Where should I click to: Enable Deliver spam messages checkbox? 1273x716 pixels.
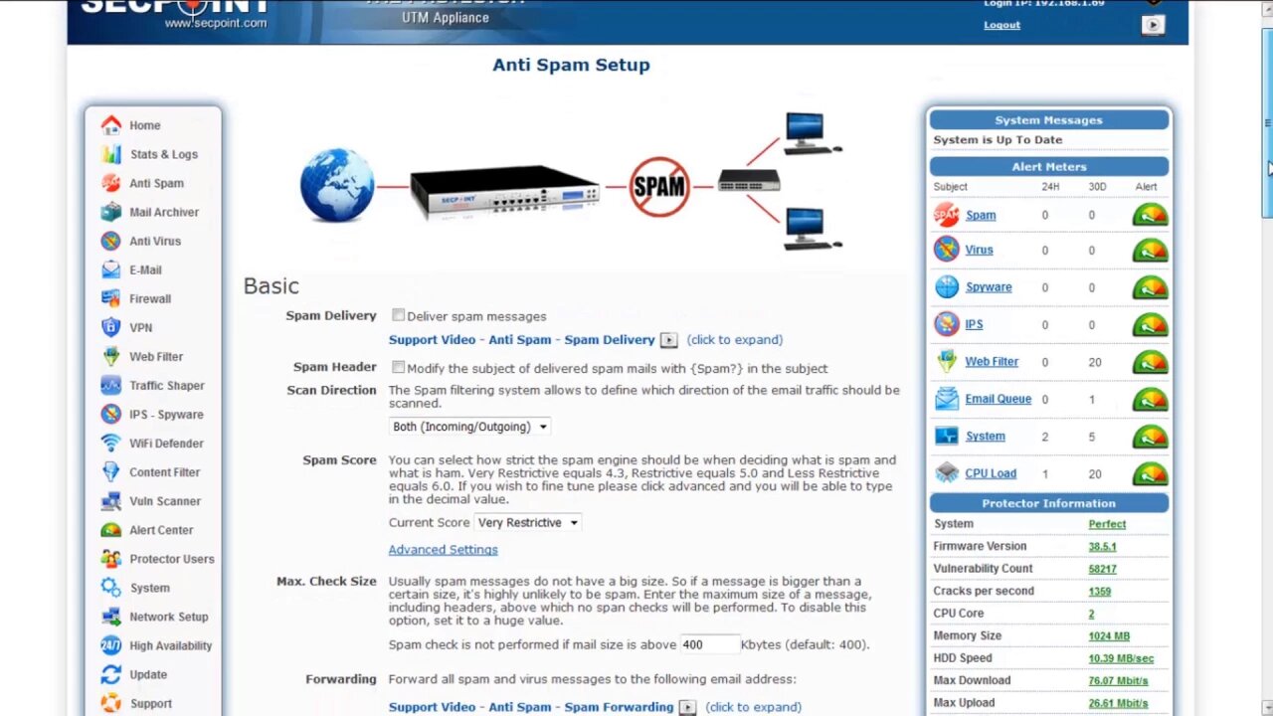[x=398, y=315]
